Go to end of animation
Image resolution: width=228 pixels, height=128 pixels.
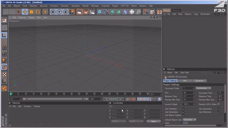pos(123,99)
